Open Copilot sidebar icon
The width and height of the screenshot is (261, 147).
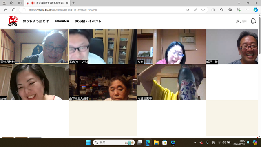coord(256,10)
